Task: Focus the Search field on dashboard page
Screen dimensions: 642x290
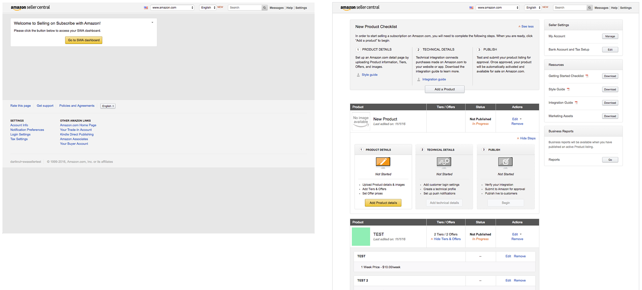Action: 570,8
